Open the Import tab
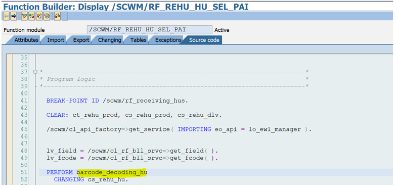The height and width of the screenshot is (188, 395). (x=56, y=40)
